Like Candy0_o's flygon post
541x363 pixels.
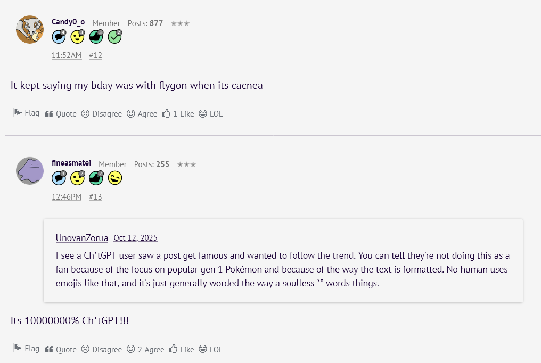[178, 113]
